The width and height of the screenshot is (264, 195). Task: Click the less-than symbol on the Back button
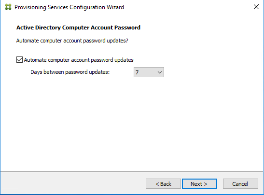pos(157,184)
